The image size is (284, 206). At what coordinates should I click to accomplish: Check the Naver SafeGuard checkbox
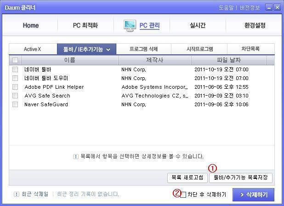tap(15, 104)
